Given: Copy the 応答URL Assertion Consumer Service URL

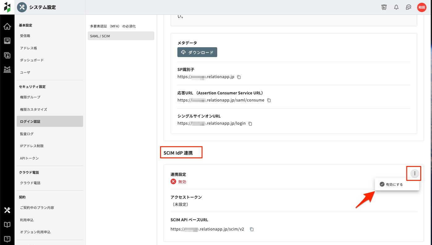Looking at the screenshot, I should [269, 100].
